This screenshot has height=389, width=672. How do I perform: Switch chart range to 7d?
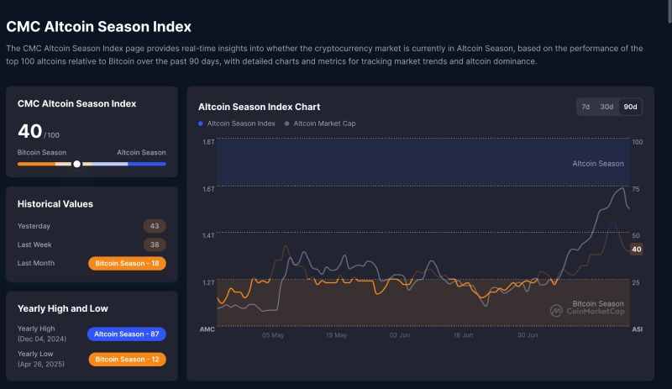tap(585, 107)
